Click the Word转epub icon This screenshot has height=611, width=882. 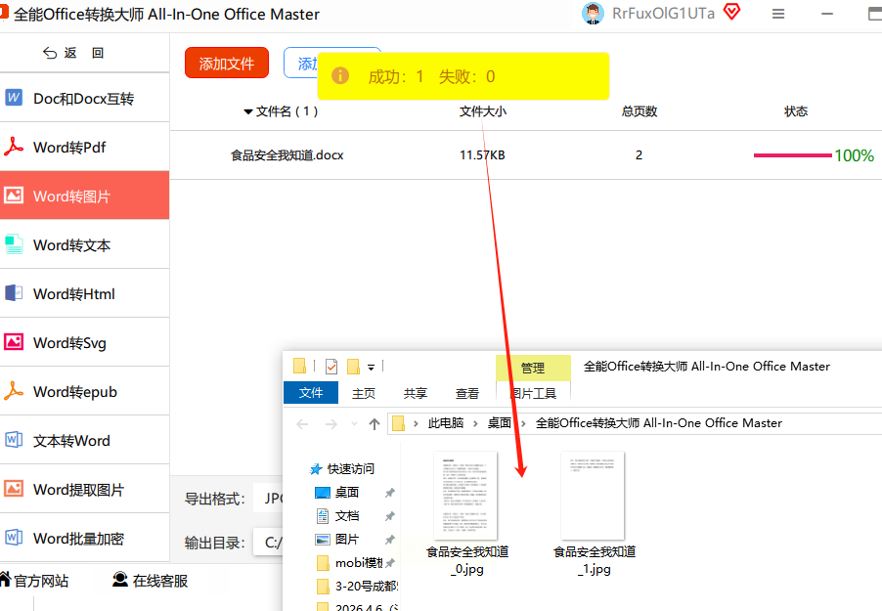tap(14, 391)
